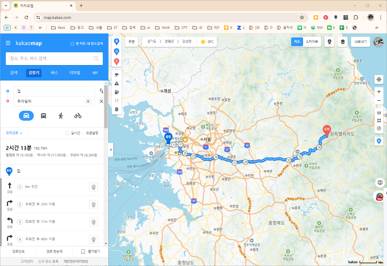Open the map book icon button
387x266 pixels.
380,183
